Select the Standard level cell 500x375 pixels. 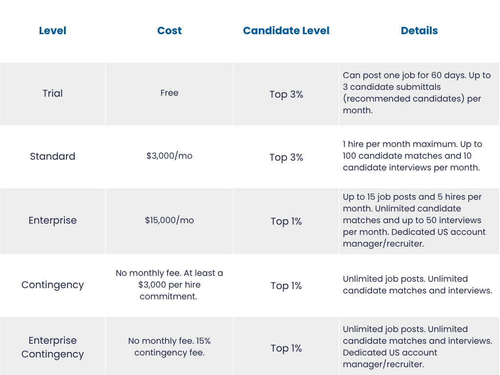pyautogui.click(x=53, y=156)
